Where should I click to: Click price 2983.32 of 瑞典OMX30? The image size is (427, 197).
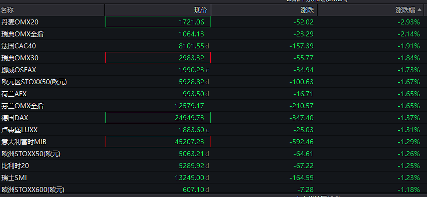click(x=191, y=58)
